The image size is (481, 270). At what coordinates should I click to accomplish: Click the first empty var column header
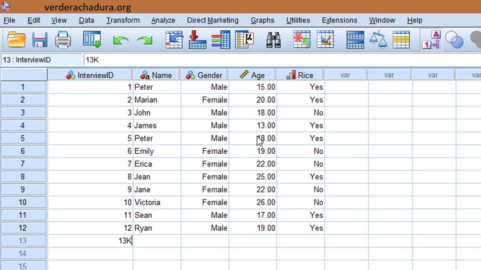(345, 75)
